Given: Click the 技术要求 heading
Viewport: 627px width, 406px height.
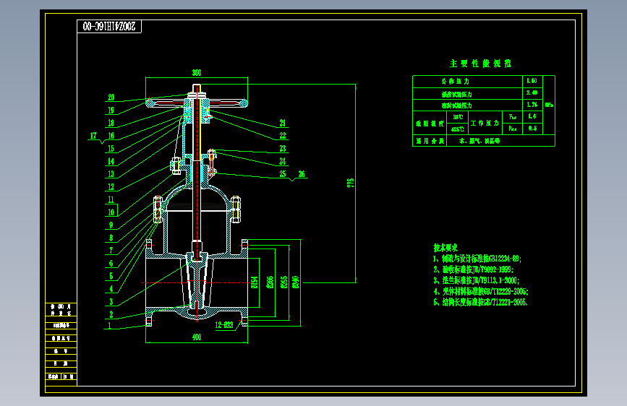Looking at the screenshot, I should click(445, 248).
